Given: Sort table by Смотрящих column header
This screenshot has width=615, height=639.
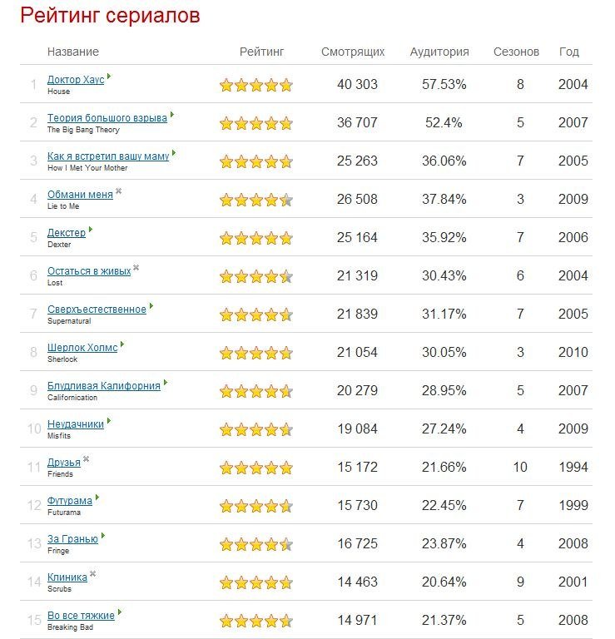Looking at the screenshot, I should (x=353, y=52).
